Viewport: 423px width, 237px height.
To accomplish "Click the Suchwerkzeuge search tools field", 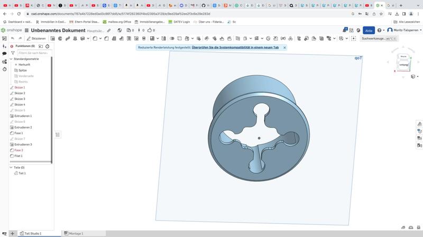I will click(379, 38).
